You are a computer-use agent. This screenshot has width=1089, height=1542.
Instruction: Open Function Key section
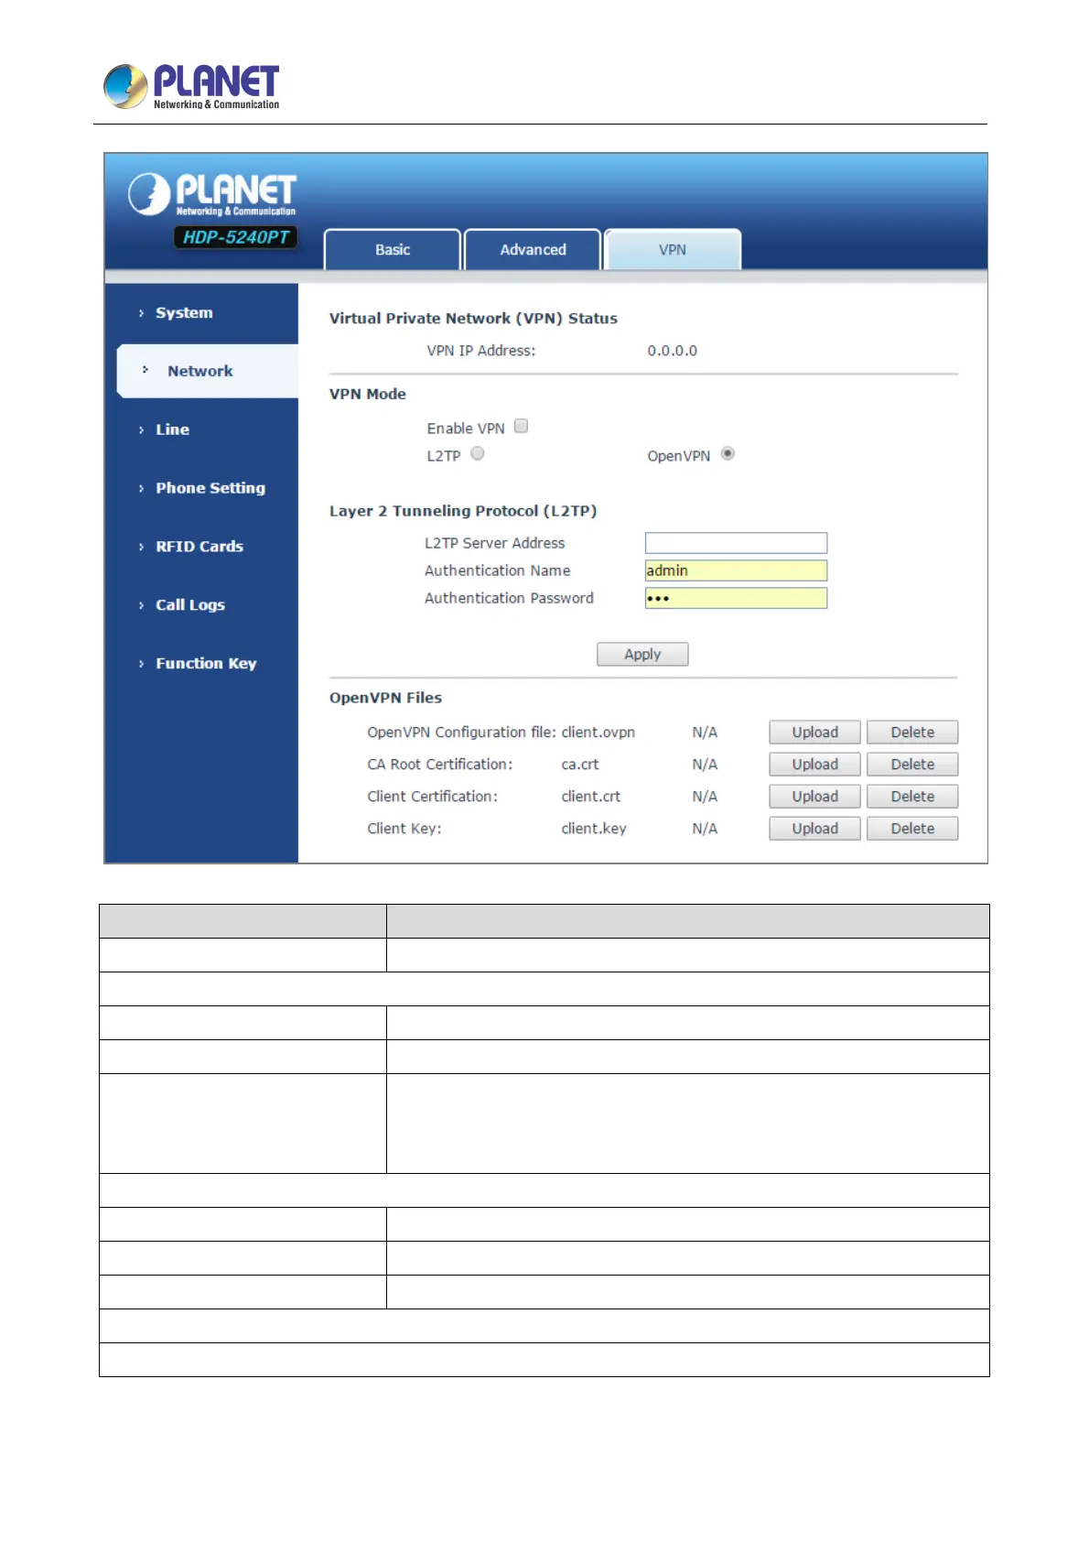(x=206, y=664)
